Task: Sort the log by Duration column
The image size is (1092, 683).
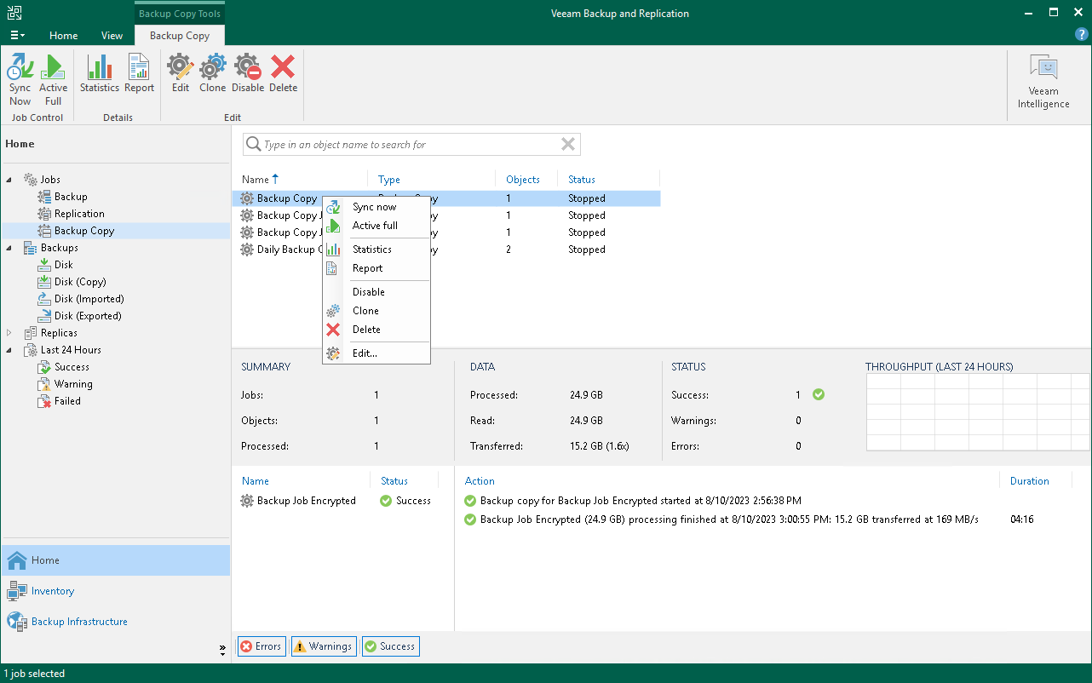Action: coord(1029,481)
